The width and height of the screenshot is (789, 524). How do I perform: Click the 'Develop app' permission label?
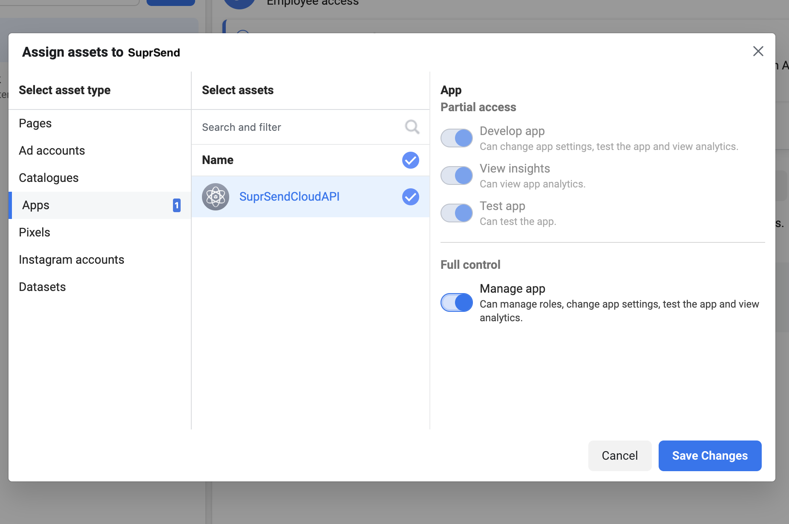(x=512, y=131)
